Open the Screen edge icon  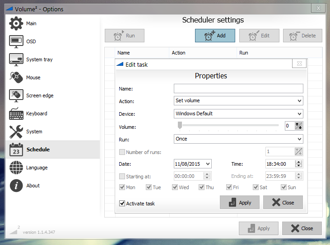click(16, 95)
